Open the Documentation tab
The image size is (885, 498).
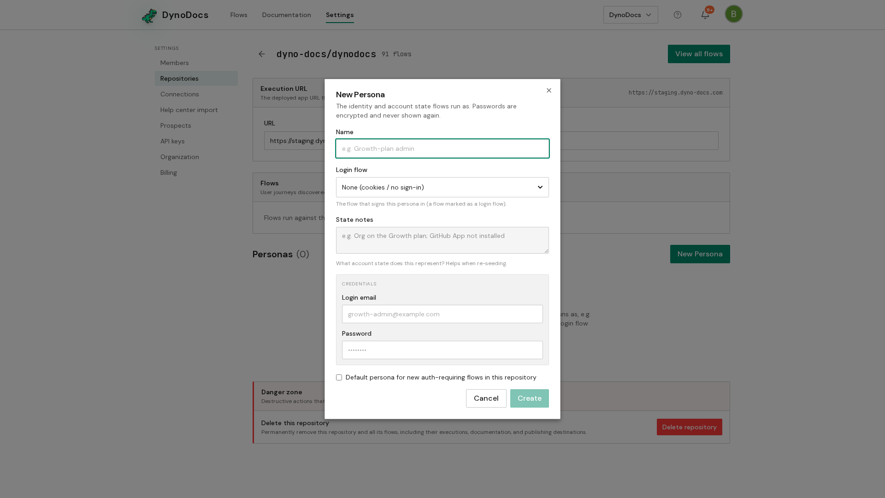[287, 15]
